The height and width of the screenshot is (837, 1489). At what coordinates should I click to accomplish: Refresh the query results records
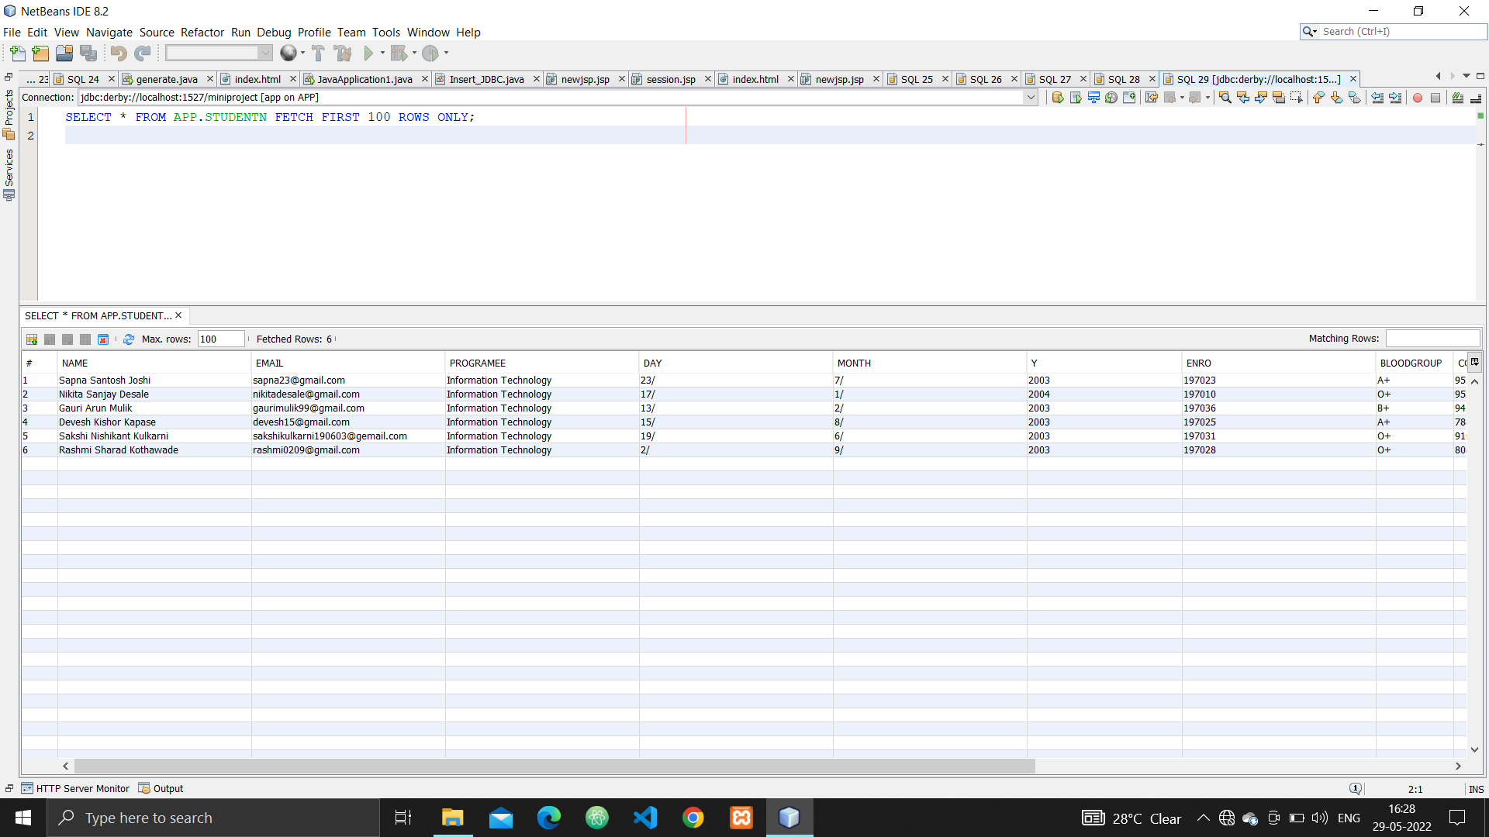point(129,339)
